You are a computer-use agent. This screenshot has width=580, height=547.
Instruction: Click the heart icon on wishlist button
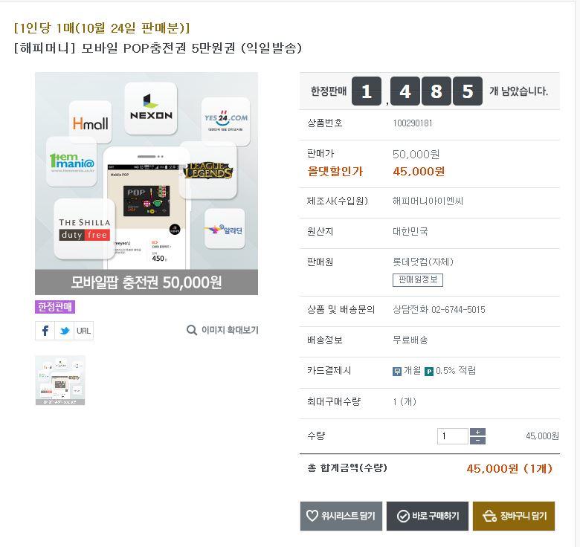tap(312, 516)
